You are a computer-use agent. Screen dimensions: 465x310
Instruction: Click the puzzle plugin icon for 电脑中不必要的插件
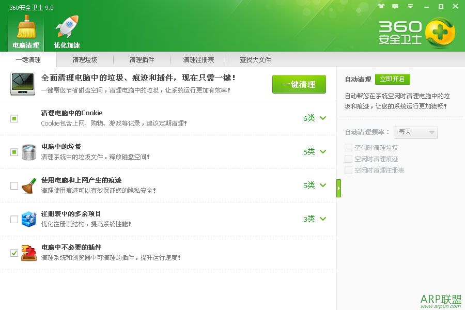pos(29,253)
